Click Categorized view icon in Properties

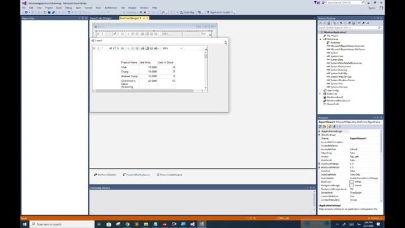(320, 127)
